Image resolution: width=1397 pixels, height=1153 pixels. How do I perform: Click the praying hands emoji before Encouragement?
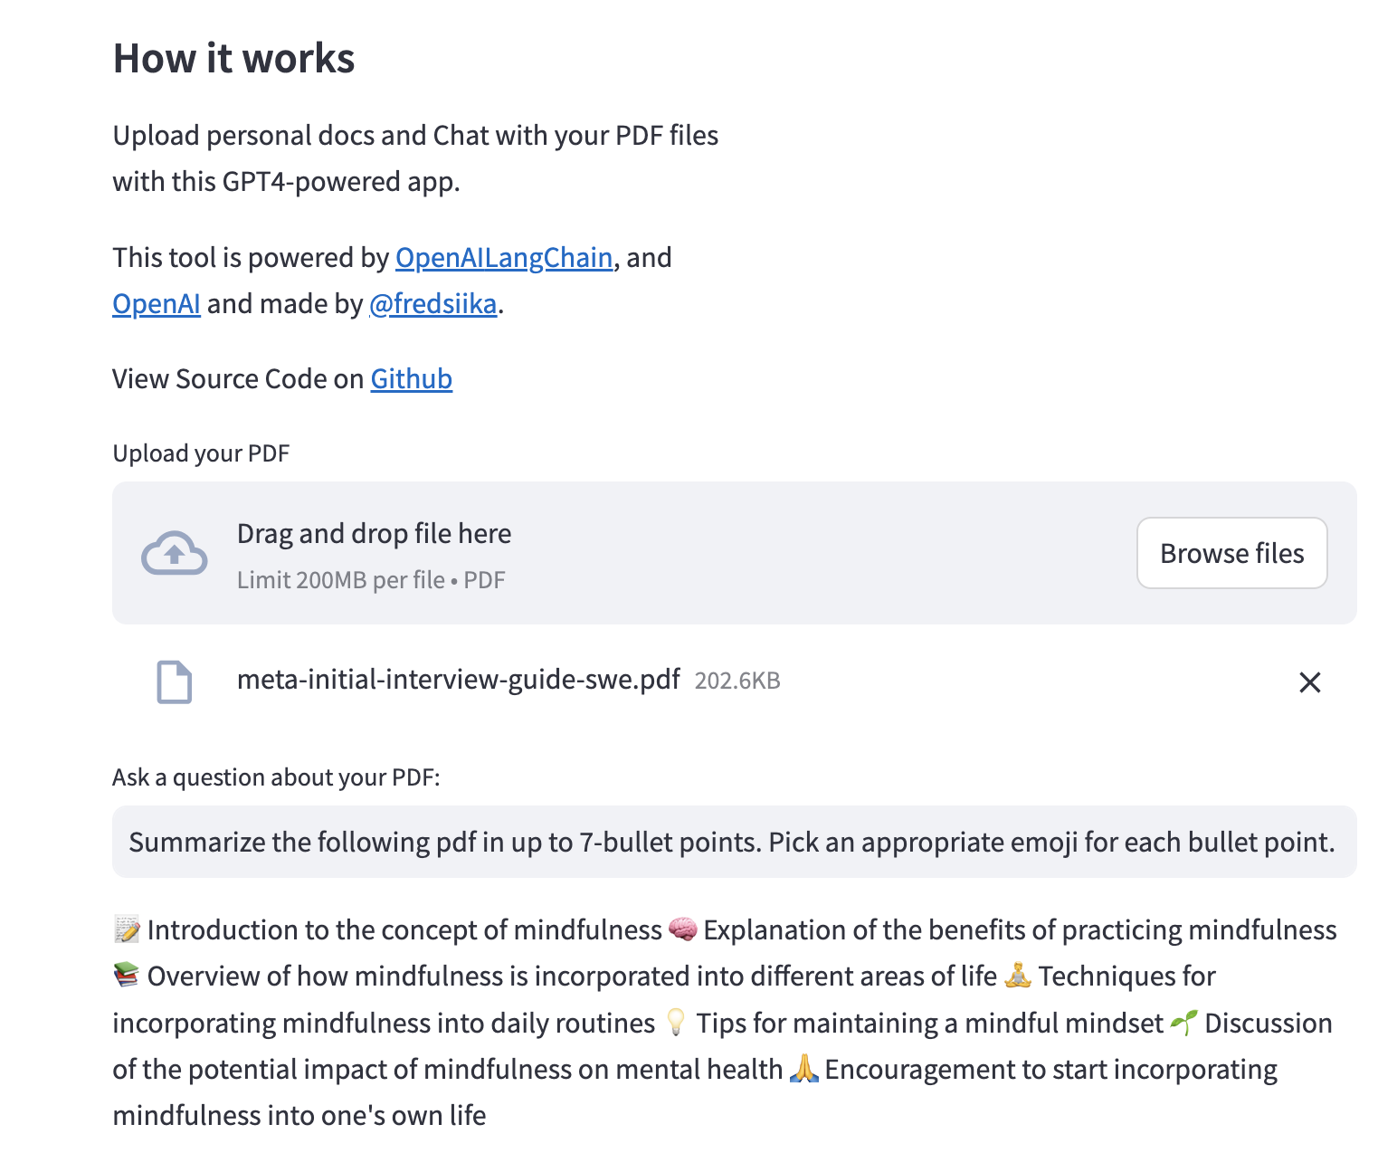click(804, 1069)
